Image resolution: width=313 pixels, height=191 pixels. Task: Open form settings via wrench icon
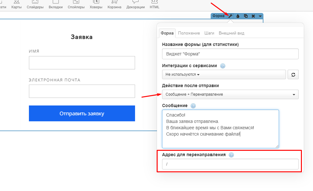231,16
